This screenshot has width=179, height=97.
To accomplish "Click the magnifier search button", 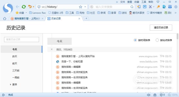I will [x=132, y=7].
